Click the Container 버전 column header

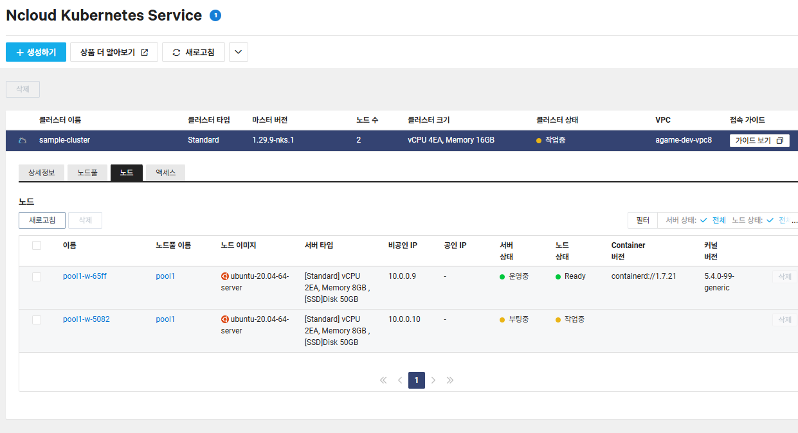point(628,251)
